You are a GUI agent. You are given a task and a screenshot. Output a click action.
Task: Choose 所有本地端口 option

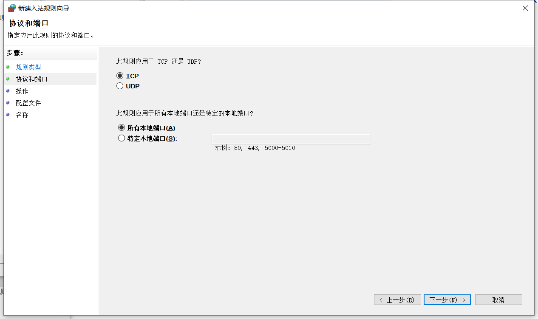[122, 128]
